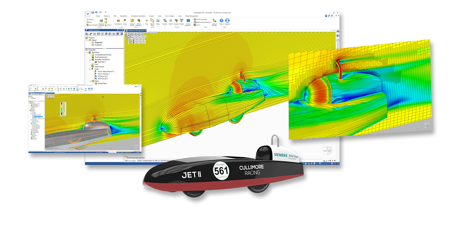Run the flow analysis calculation
The height and width of the screenshot is (233, 453).
[x=147, y=22]
